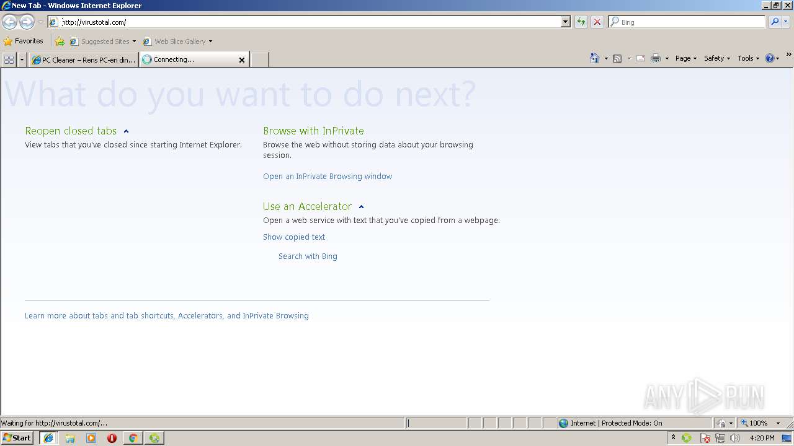Close the Connecting... tab
Viewport: 794px width, 446px height.
(242, 60)
